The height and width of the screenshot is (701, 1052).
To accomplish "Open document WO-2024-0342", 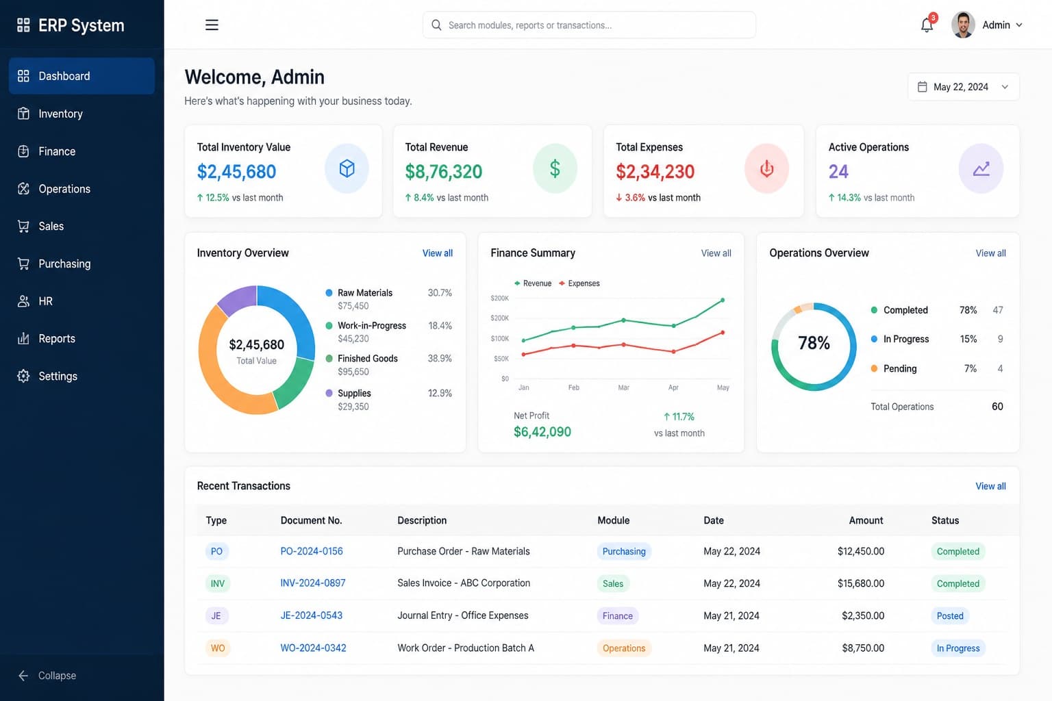I will point(313,648).
